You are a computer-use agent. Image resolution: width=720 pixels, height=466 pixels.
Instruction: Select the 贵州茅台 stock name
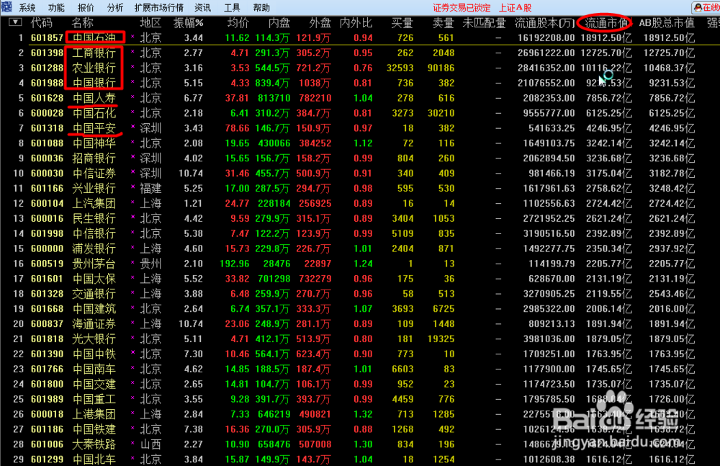94,264
